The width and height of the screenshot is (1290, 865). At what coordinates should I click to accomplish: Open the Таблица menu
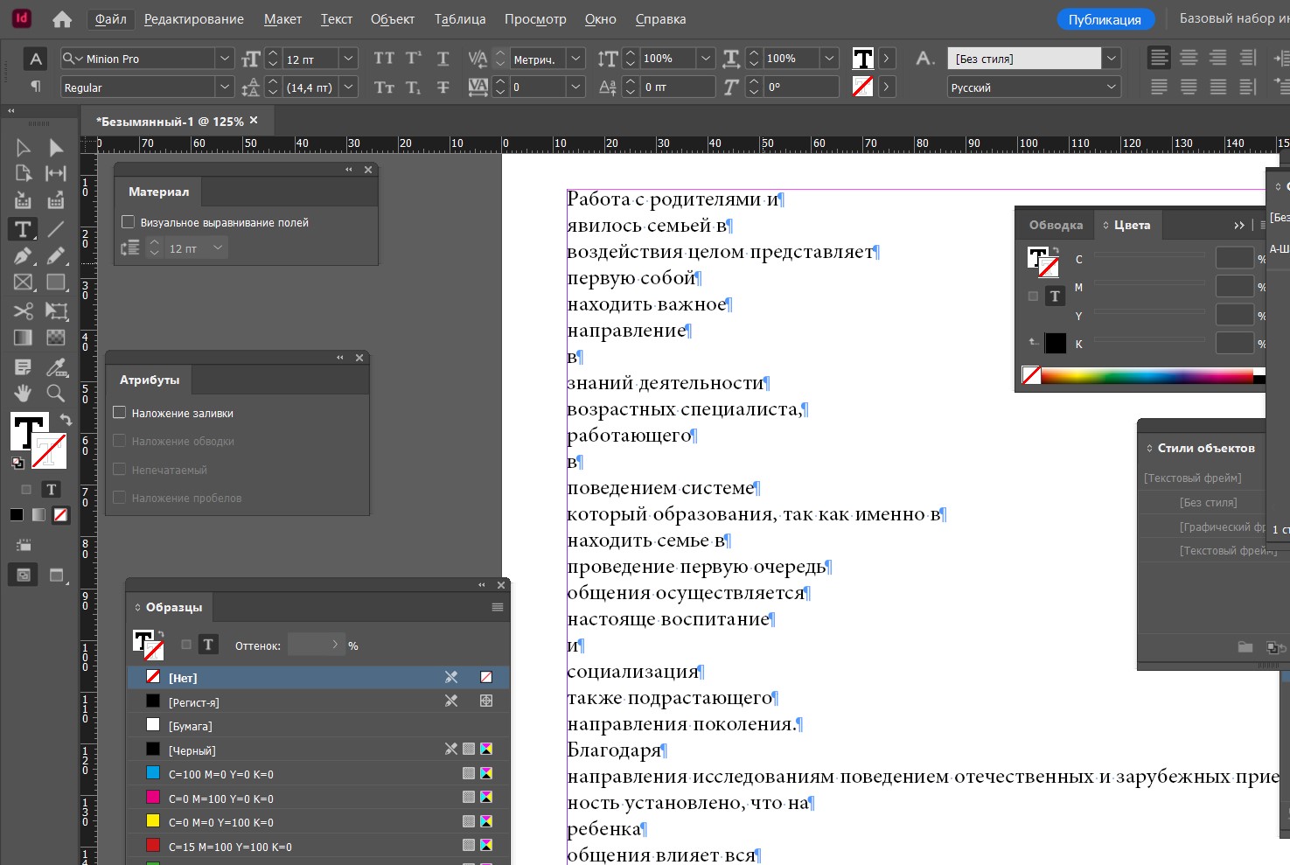point(459,19)
